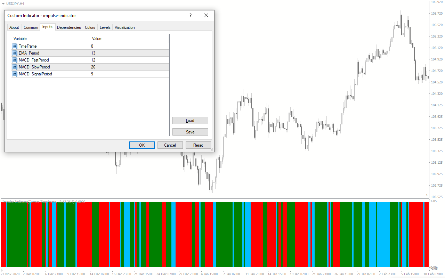Select the MACD_SlowPeriod variable icon
The width and height of the screenshot is (445, 278).
tap(14, 67)
